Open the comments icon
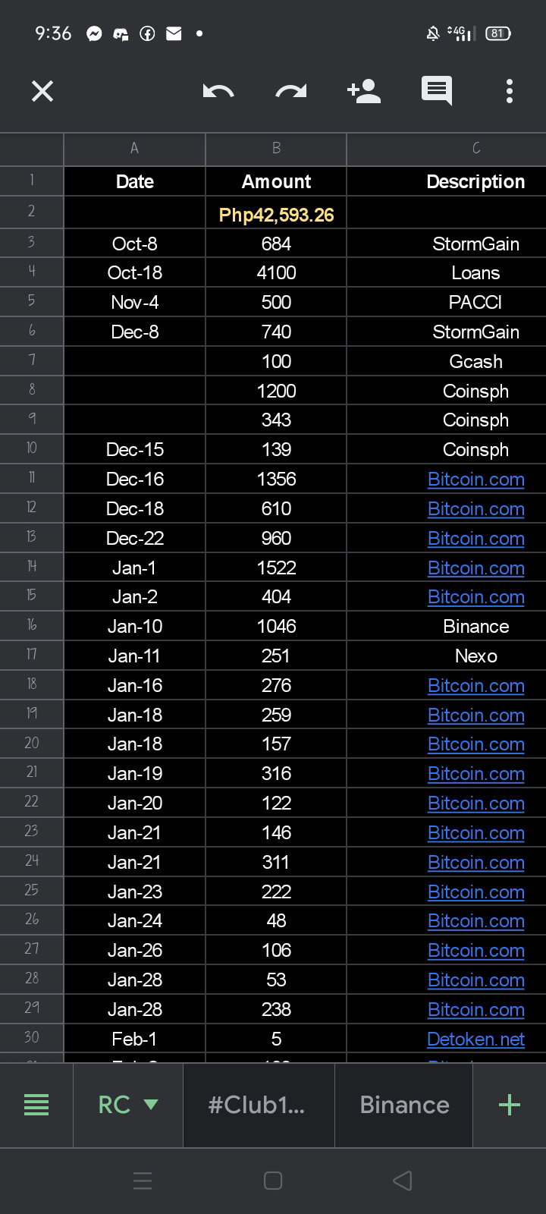This screenshot has height=1214, width=546. click(x=437, y=91)
